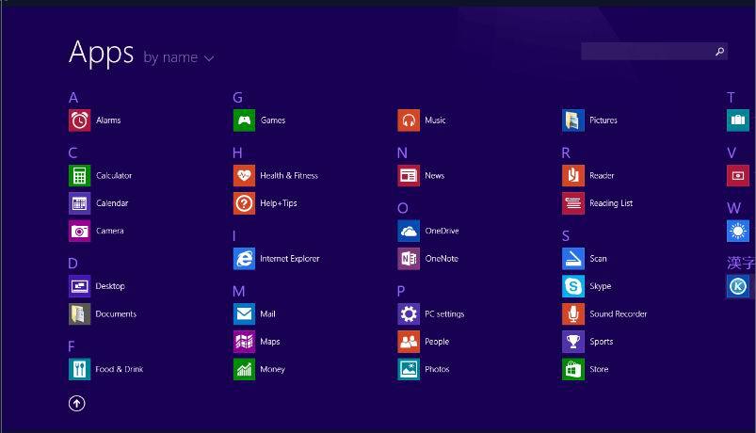Click the letter N group header
The width and height of the screenshot is (756, 433).
[402, 152]
